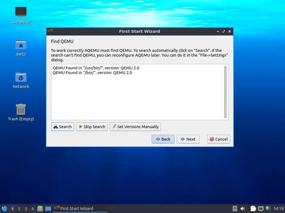Select the '/bin/' QEMU found line
The height and width of the screenshot is (213, 285).
pos(92,73)
